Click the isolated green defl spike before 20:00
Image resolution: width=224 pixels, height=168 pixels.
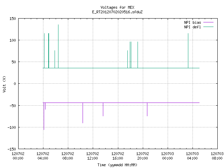[138, 55]
